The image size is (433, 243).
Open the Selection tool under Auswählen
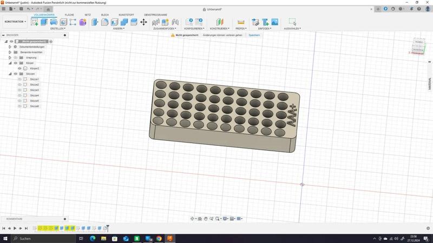[292, 22]
